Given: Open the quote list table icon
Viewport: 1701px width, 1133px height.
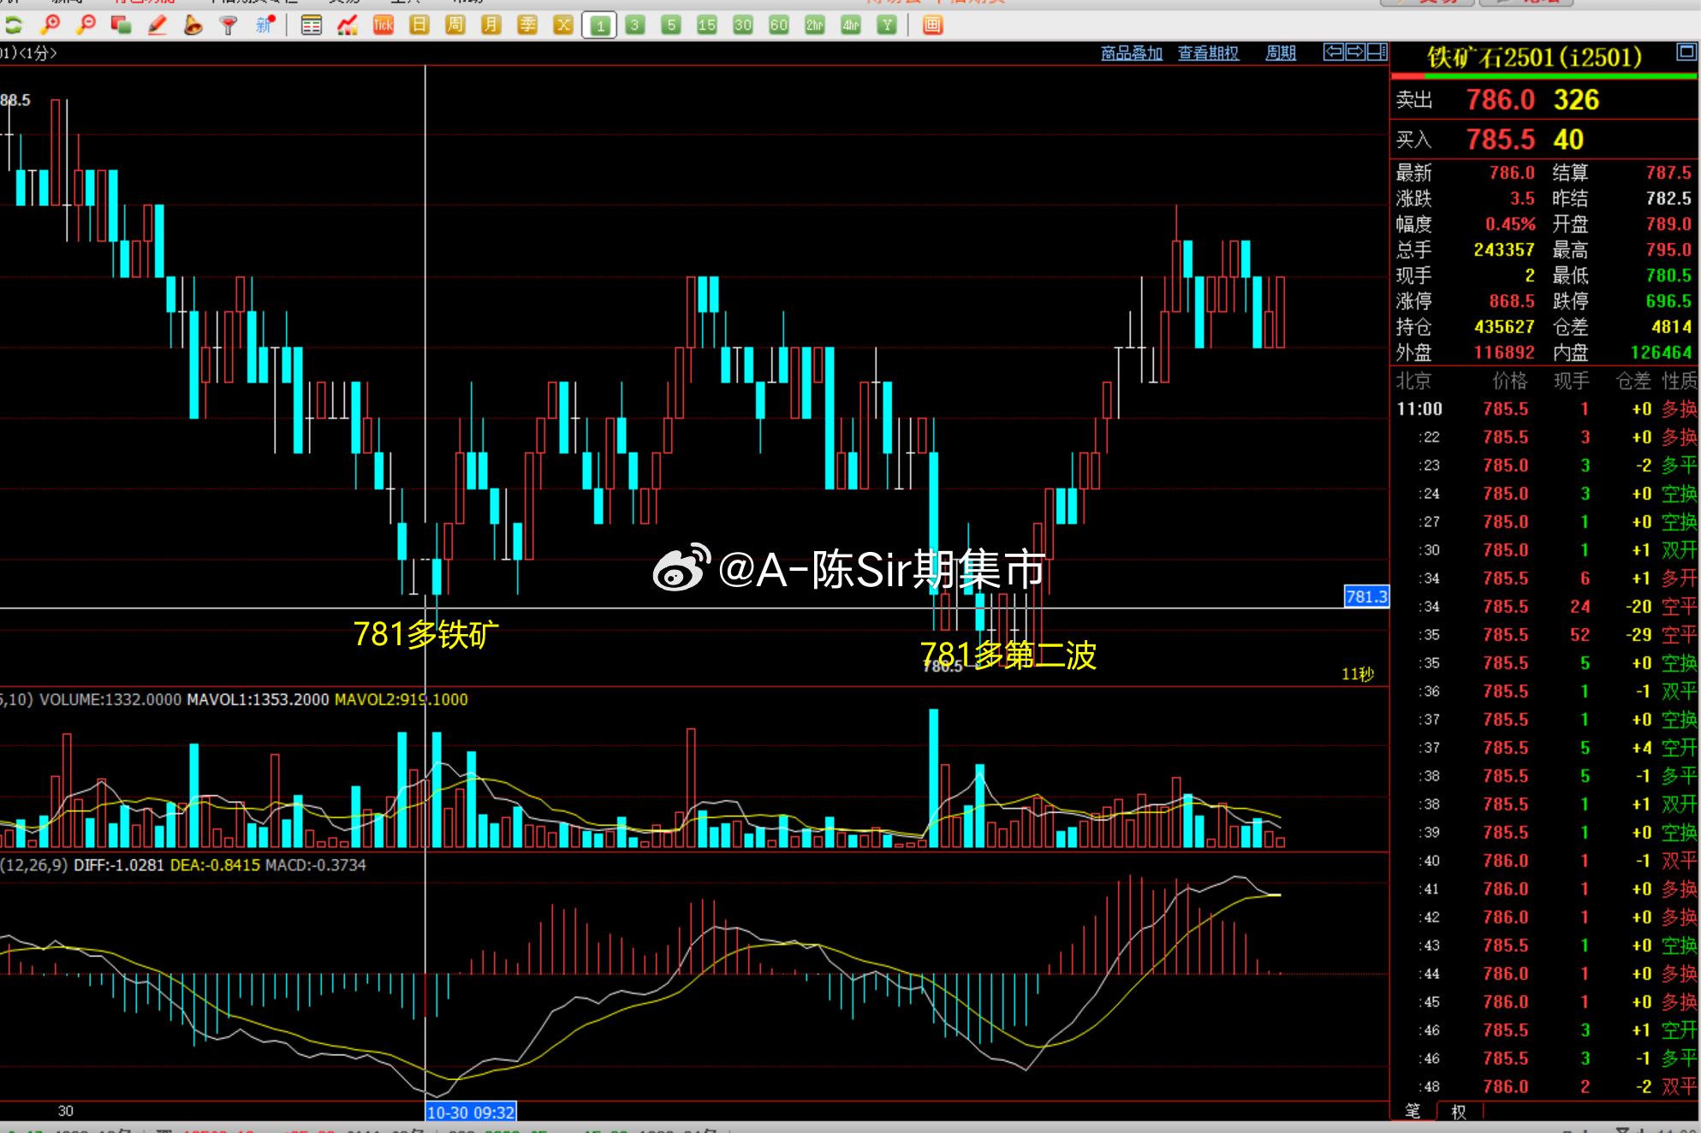Looking at the screenshot, I should coord(312,26).
